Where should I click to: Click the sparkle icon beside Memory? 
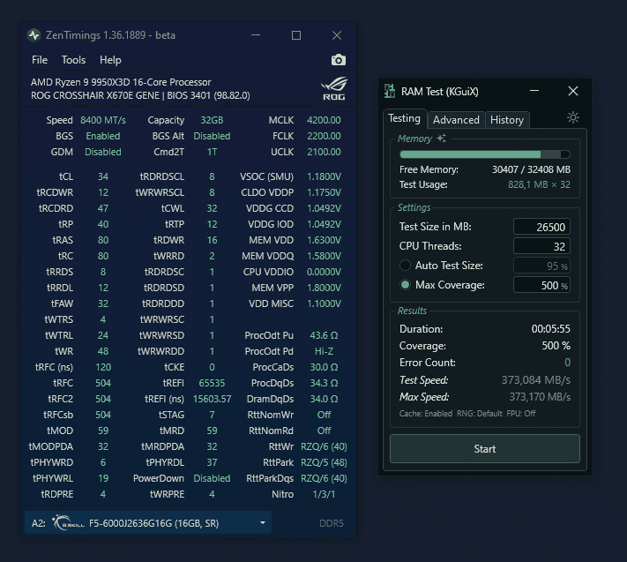pos(442,139)
